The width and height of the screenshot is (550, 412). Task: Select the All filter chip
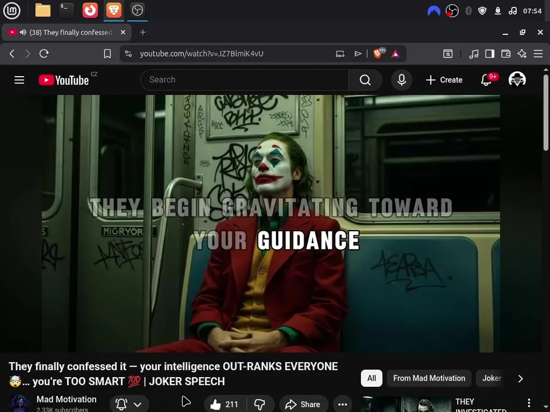click(371, 378)
